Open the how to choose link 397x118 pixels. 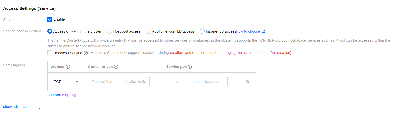click(248, 31)
